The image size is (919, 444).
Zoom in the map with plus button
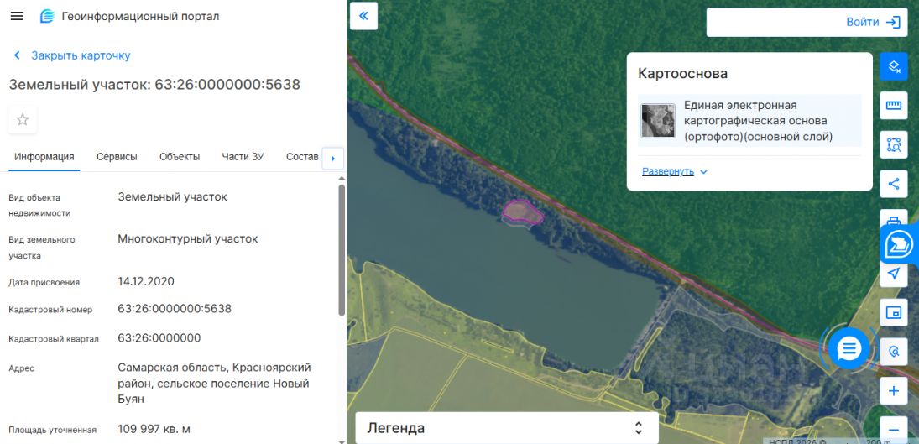click(894, 391)
